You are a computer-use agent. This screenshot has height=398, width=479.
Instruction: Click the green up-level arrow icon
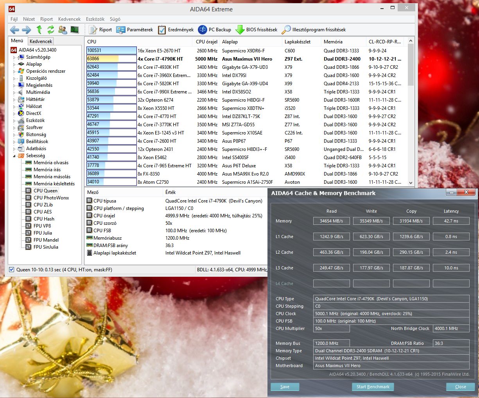tap(39, 30)
